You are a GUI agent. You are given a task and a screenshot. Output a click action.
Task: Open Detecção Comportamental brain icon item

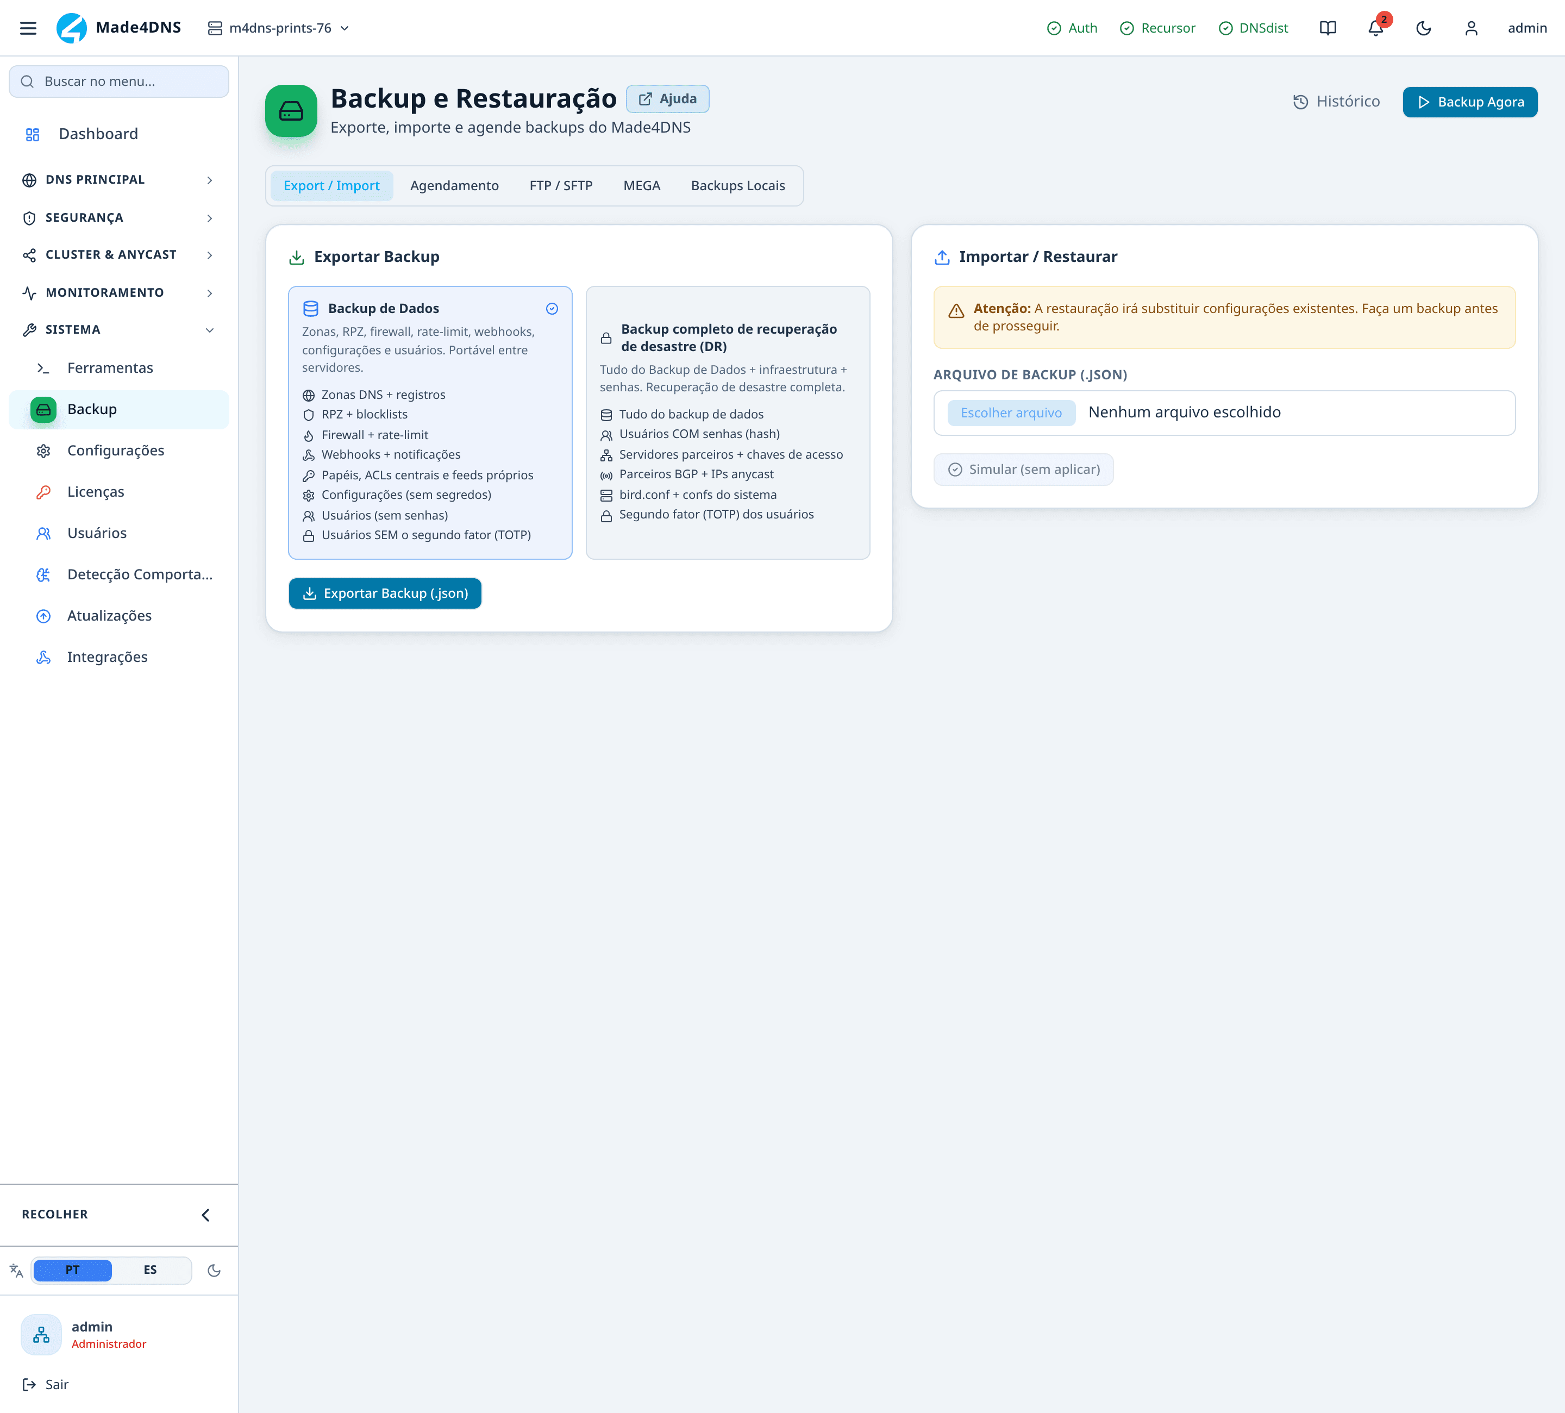(43, 574)
